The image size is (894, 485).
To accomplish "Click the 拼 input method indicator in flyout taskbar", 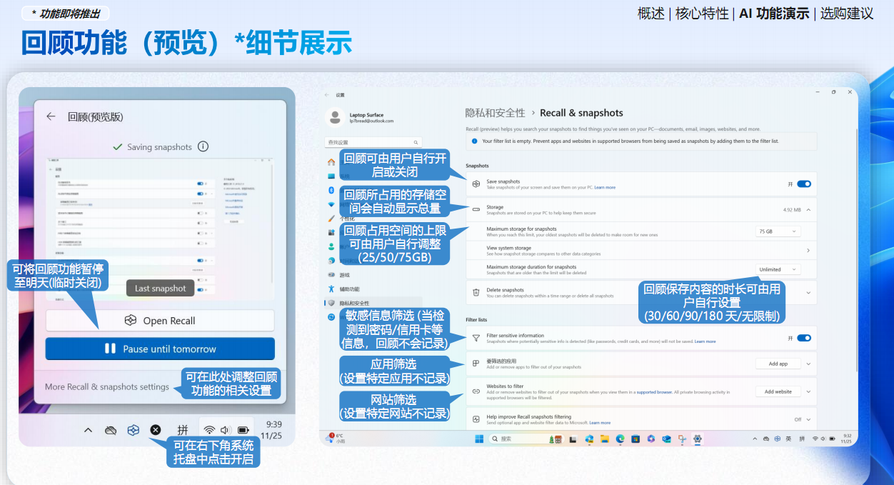I will click(x=183, y=430).
